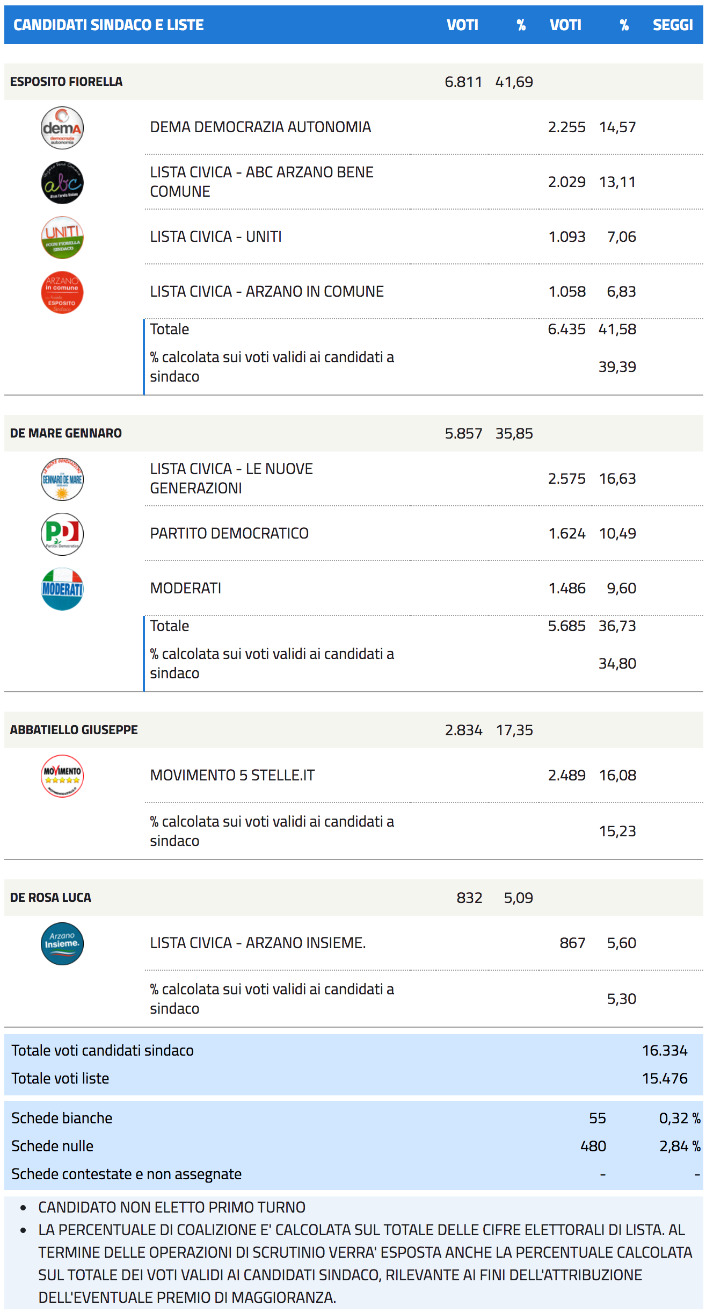
Task: Click the DemA Democrazia Autonomia logo
Action: [62, 128]
